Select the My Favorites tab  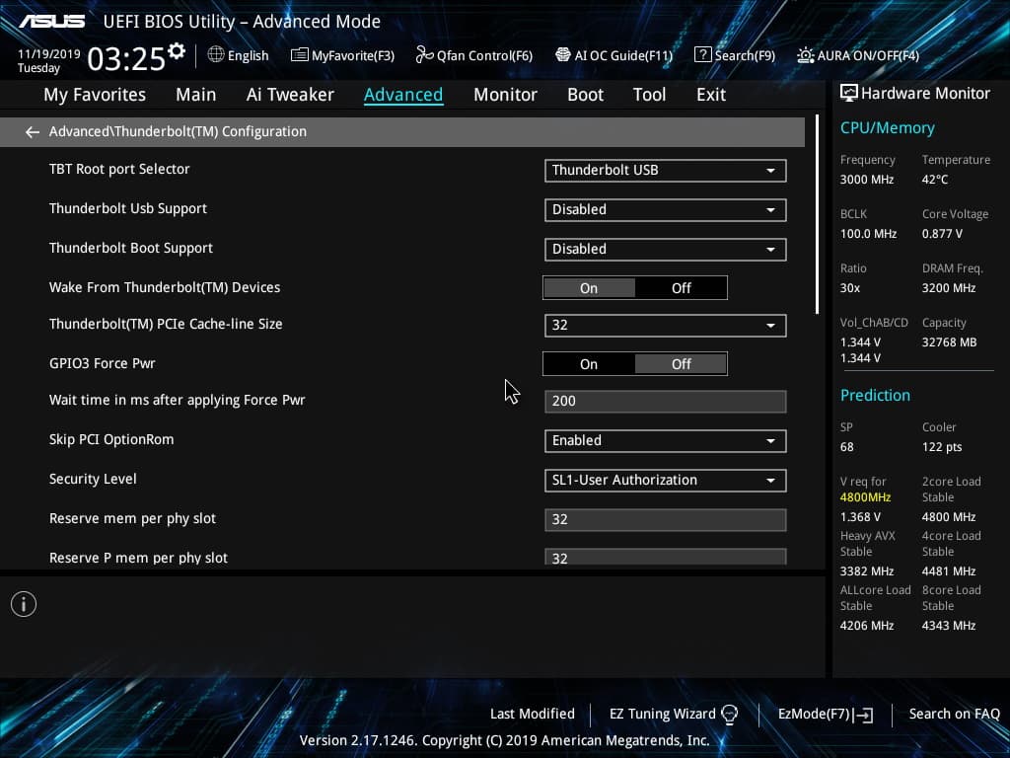click(x=95, y=95)
